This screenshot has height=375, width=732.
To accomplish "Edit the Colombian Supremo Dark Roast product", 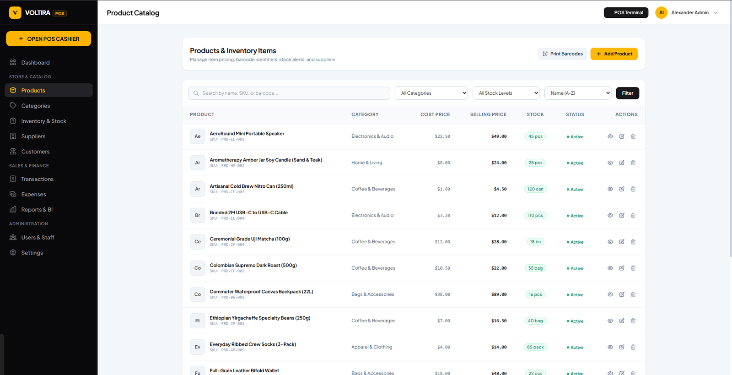I will click(622, 268).
